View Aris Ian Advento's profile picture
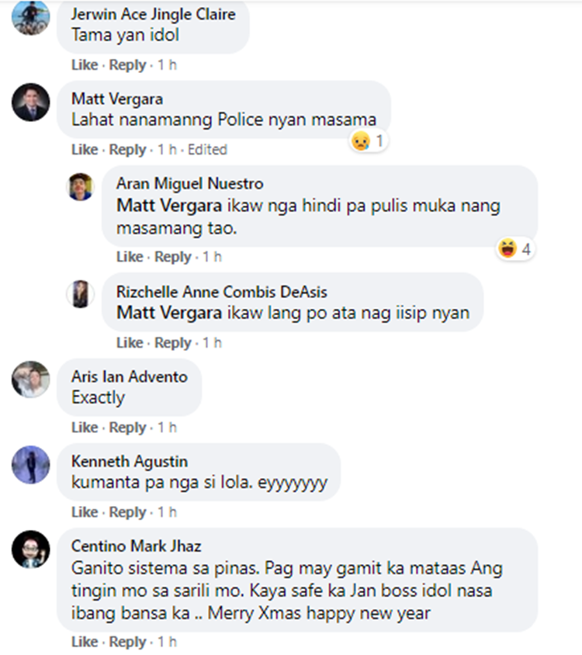 [30, 379]
